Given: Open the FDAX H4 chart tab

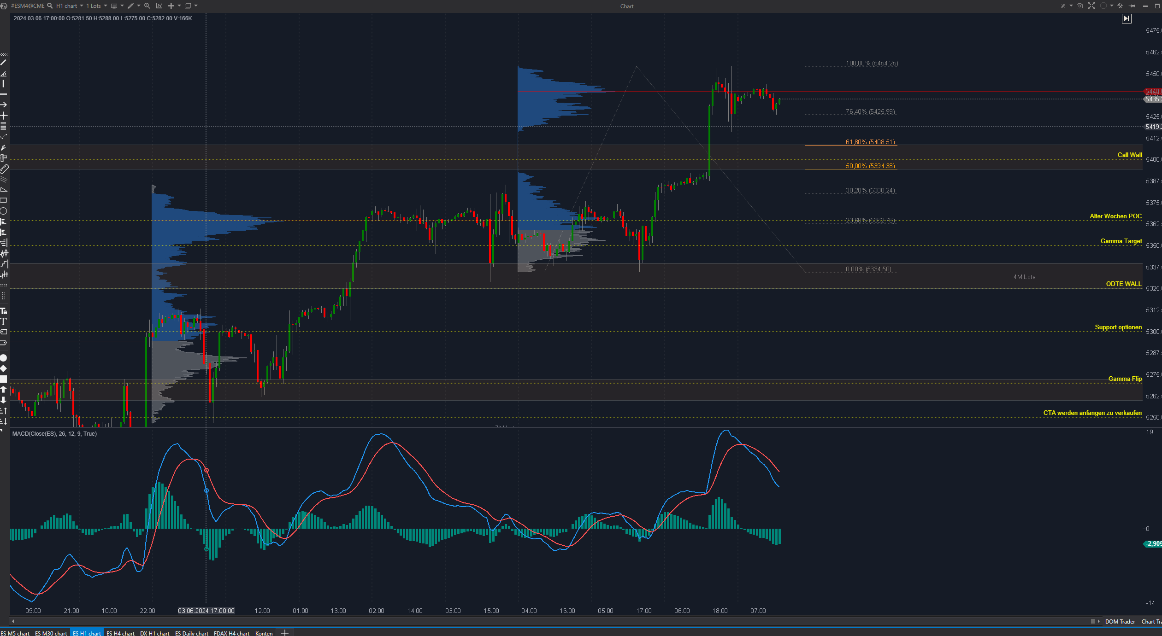Looking at the screenshot, I should pos(231,633).
